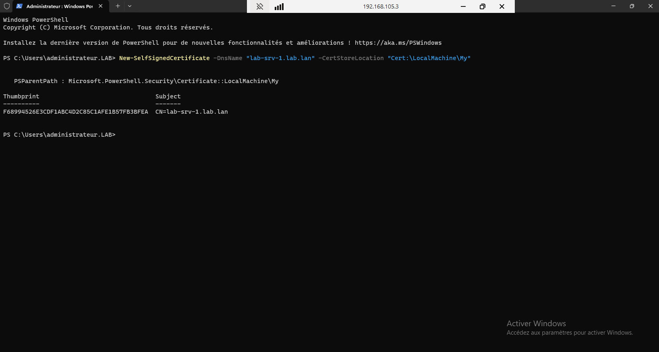The image size is (659, 352).
Task: Click the 192.168.105.3 connection bar title
Action: (381, 6)
